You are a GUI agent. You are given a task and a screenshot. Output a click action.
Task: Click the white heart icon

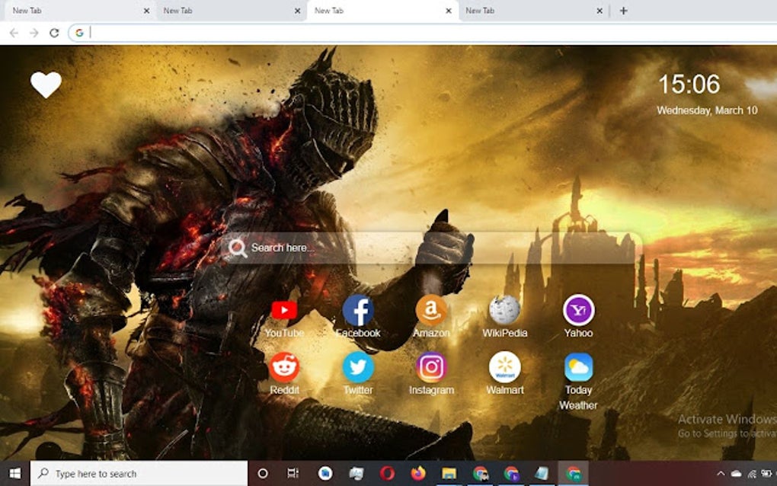46,85
